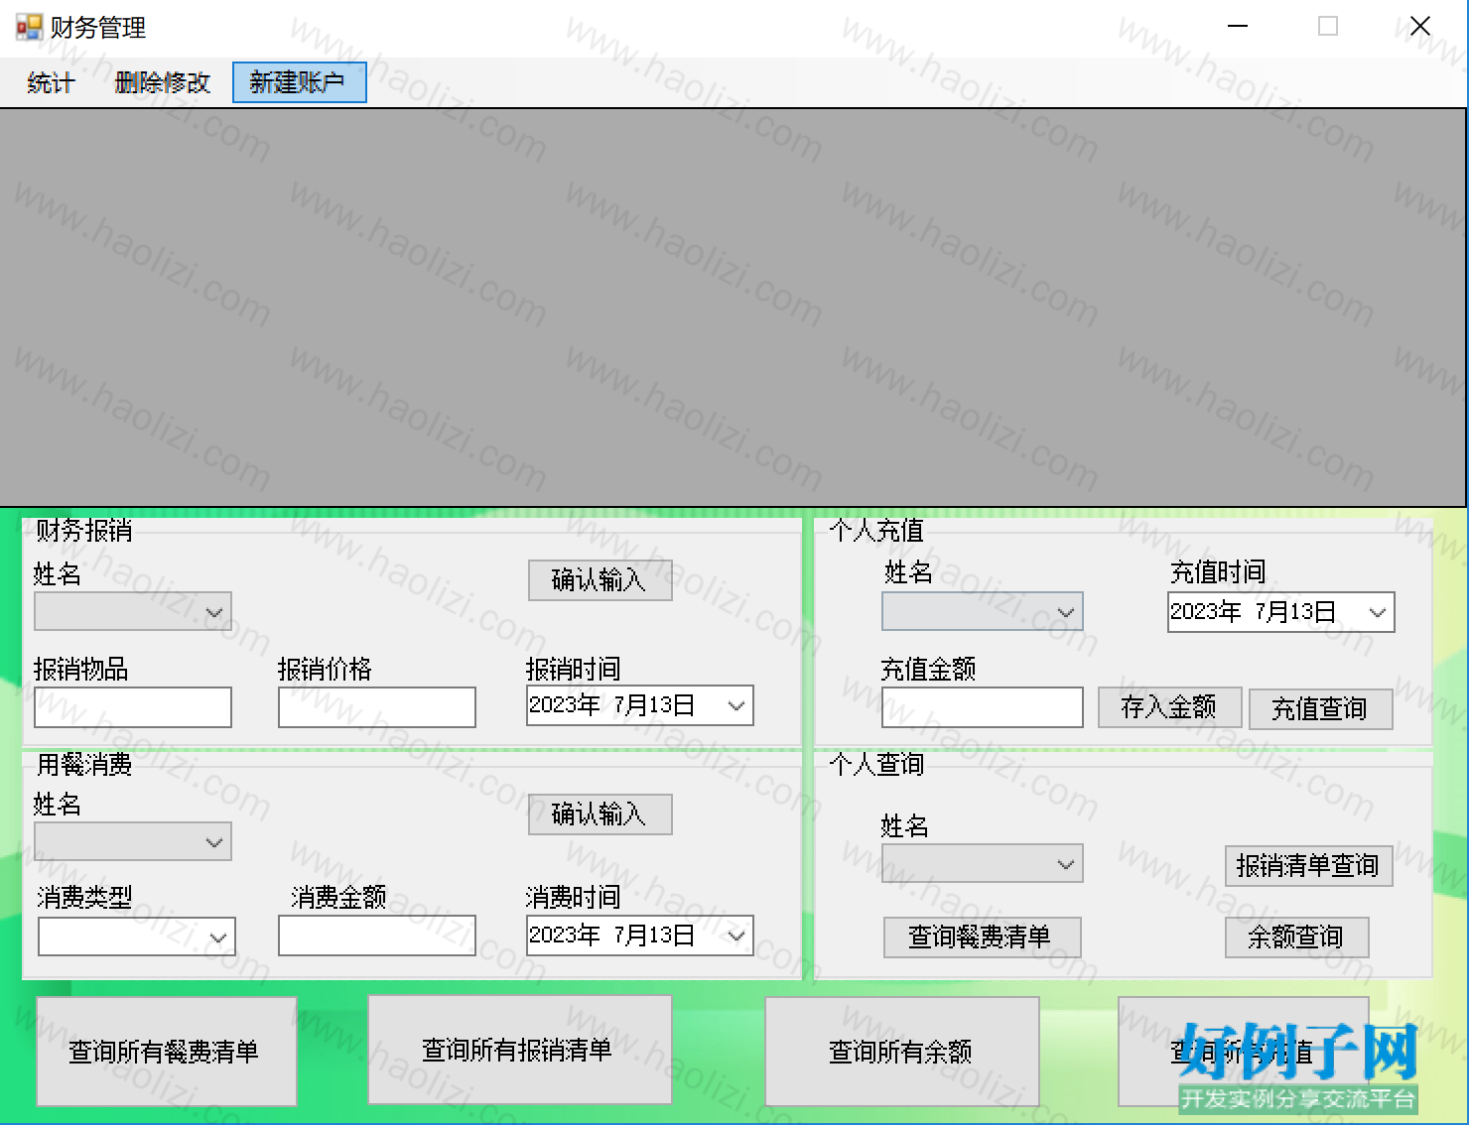Click the 余额查询 button
This screenshot has height=1125, width=1469.
coord(1295,937)
